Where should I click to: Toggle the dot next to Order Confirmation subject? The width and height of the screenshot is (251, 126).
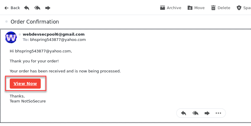coord(6,21)
